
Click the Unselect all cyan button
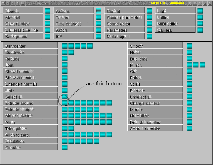click(x=190, y=97)
